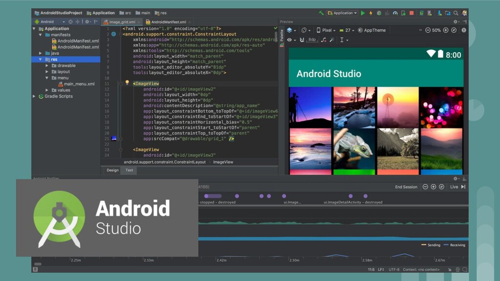The image size is (500, 281).
Task: Open Preview panel gear settings
Action: tap(456, 21)
